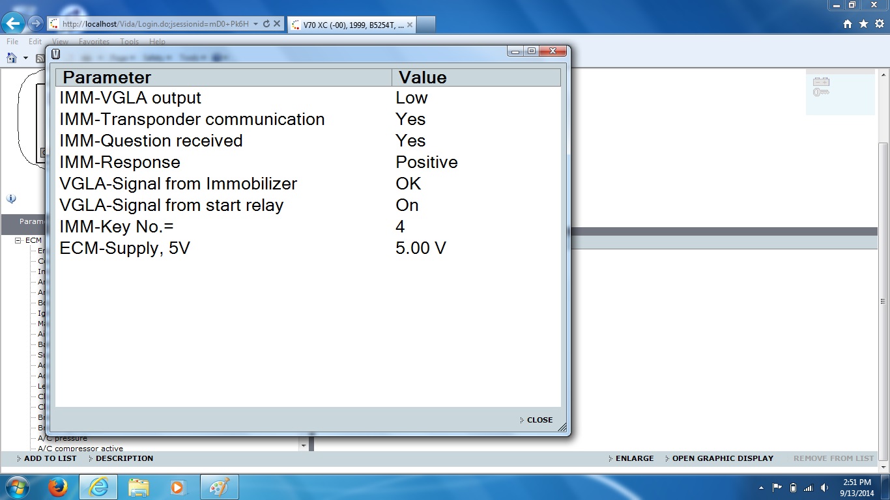Launch Paint from the taskbar
The height and width of the screenshot is (500, 890).
(218, 487)
